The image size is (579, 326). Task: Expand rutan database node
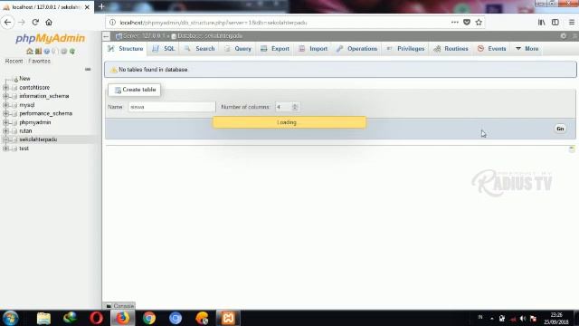5,130
